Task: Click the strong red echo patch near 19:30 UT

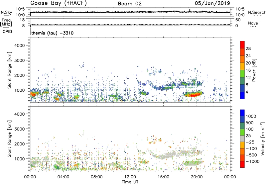Action: (x=194, y=95)
